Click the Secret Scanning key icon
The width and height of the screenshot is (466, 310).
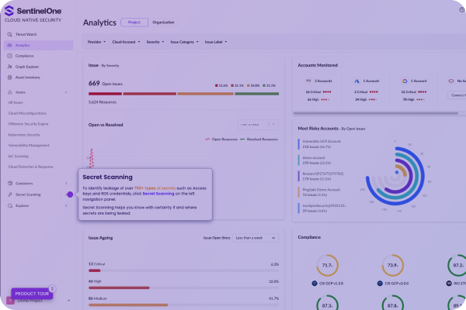[x=10, y=195]
